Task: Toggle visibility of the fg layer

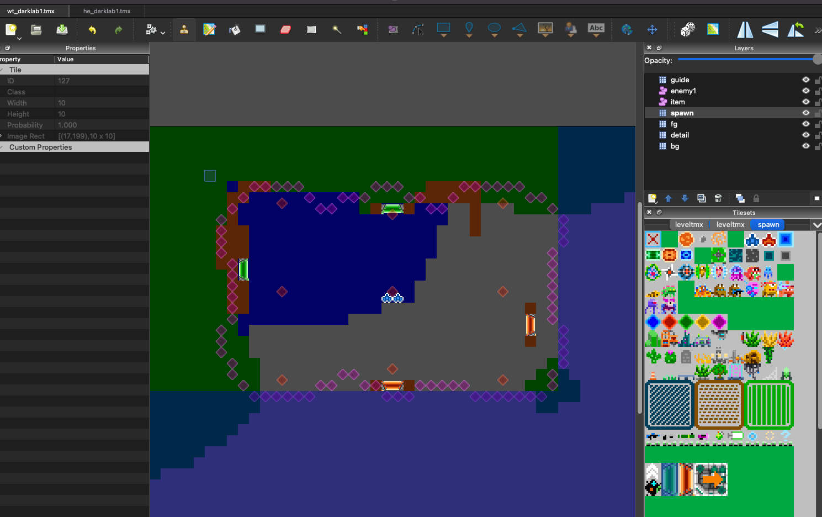Action: point(805,124)
